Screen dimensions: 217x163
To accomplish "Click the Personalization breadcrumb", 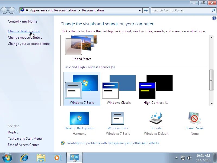I will tap(93, 10).
